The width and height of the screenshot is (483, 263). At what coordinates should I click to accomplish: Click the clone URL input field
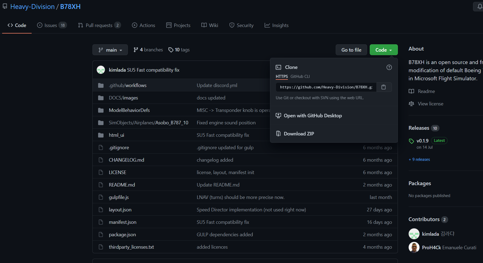pyautogui.click(x=326, y=87)
